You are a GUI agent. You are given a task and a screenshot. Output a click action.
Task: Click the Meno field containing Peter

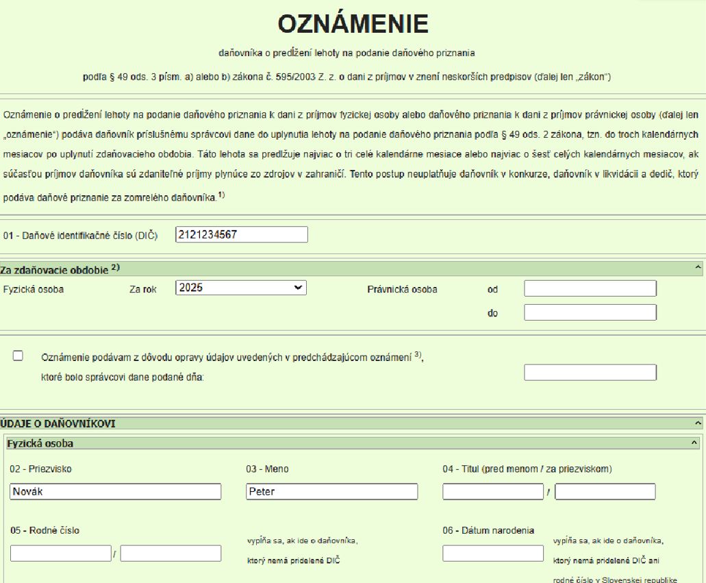point(331,492)
